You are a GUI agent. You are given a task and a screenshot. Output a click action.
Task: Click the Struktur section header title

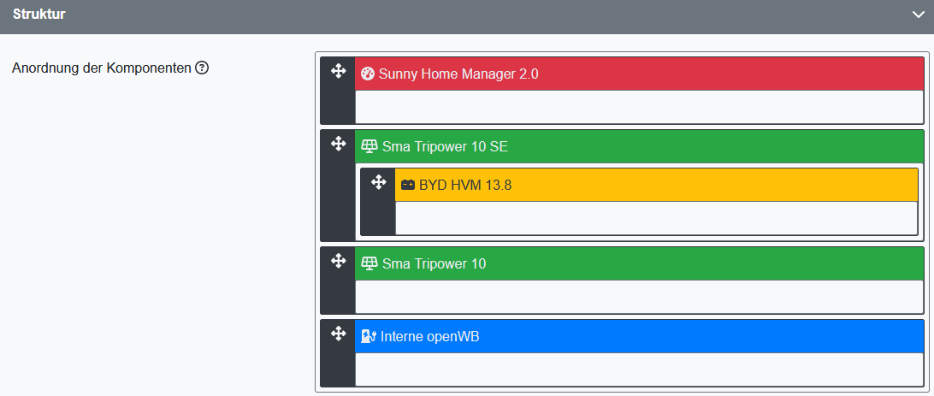pyautogui.click(x=39, y=15)
